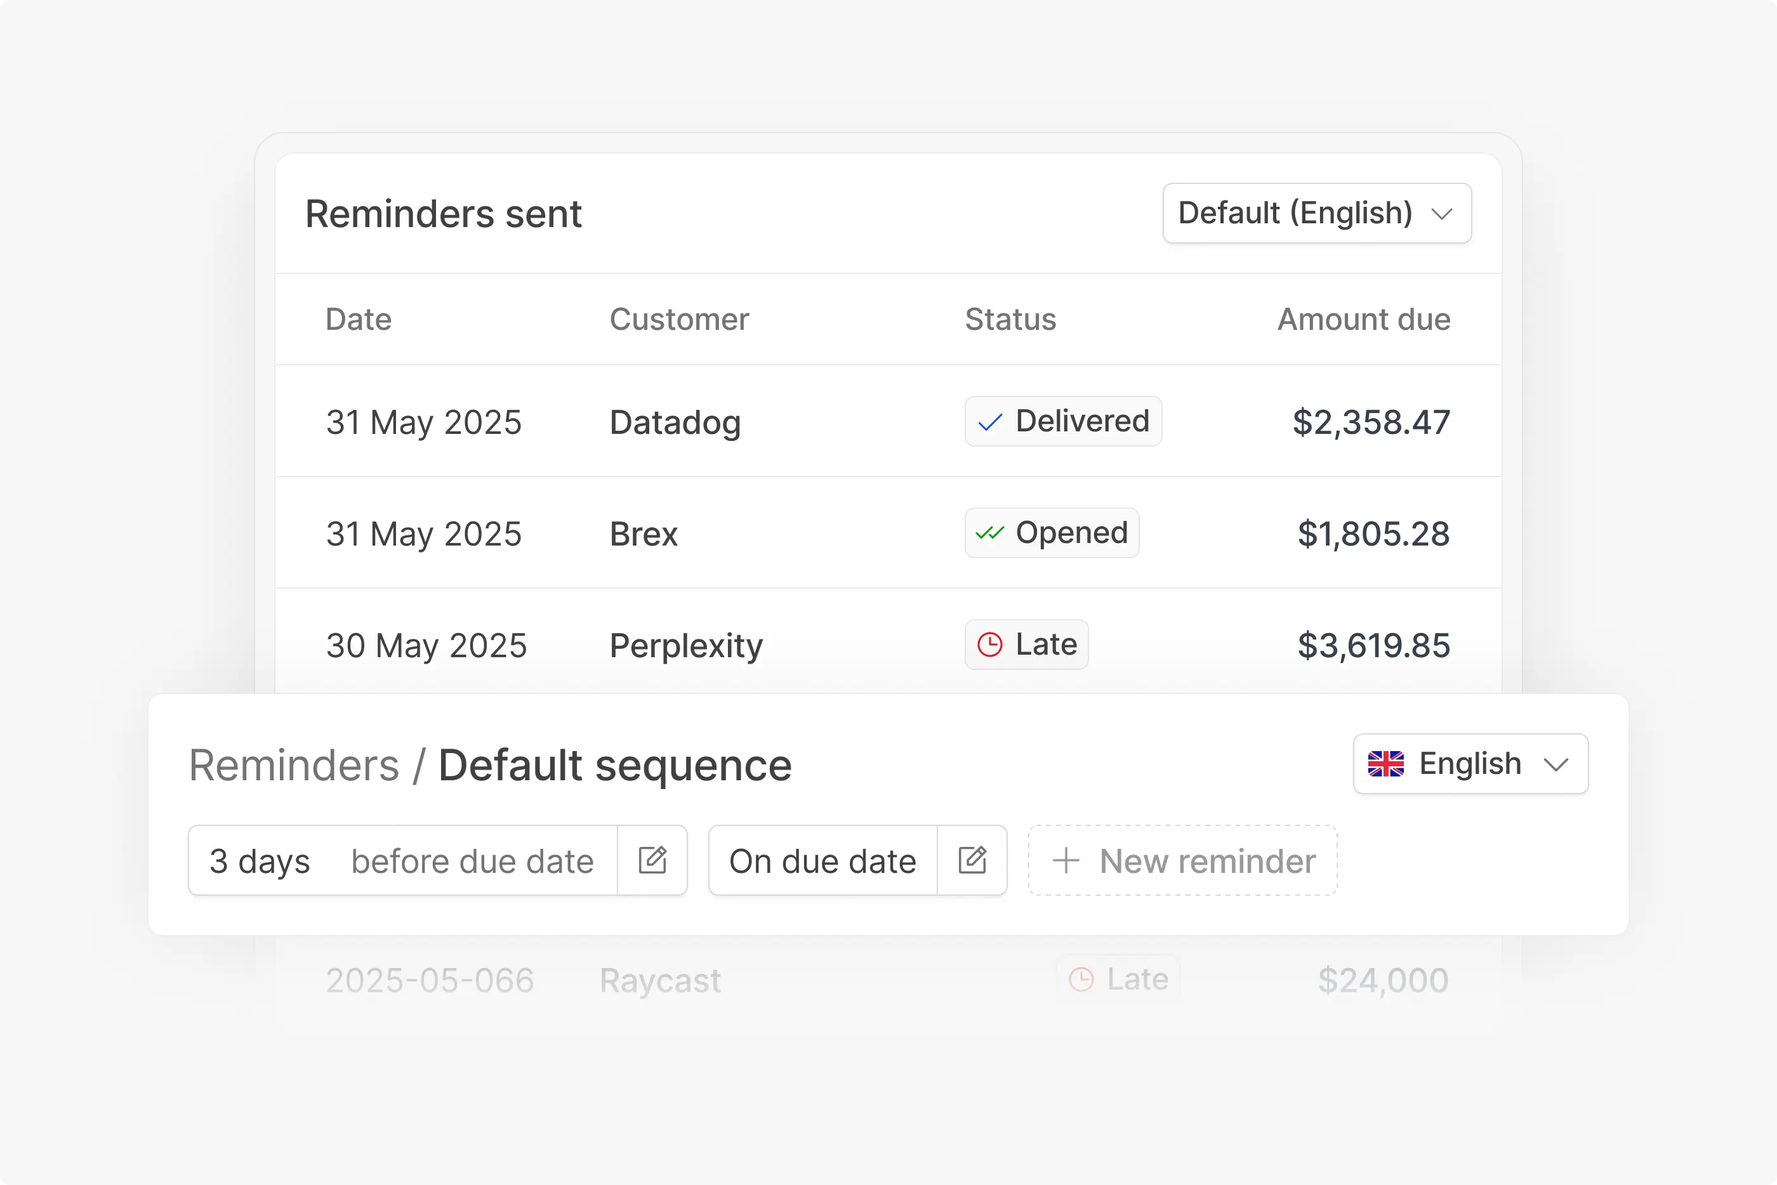Click the green double-check in Opened badge
Image resolution: width=1777 pixels, height=1185 pixels.
[x=989, y=534]
